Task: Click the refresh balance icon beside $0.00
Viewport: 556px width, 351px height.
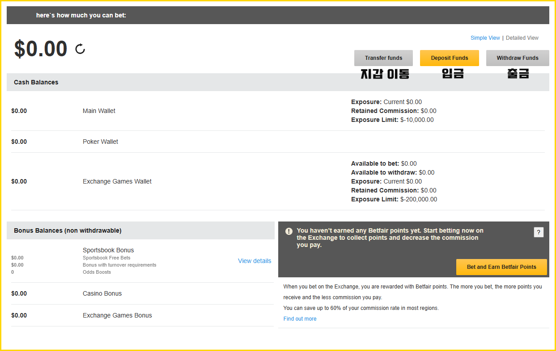Action: (80, 49)
